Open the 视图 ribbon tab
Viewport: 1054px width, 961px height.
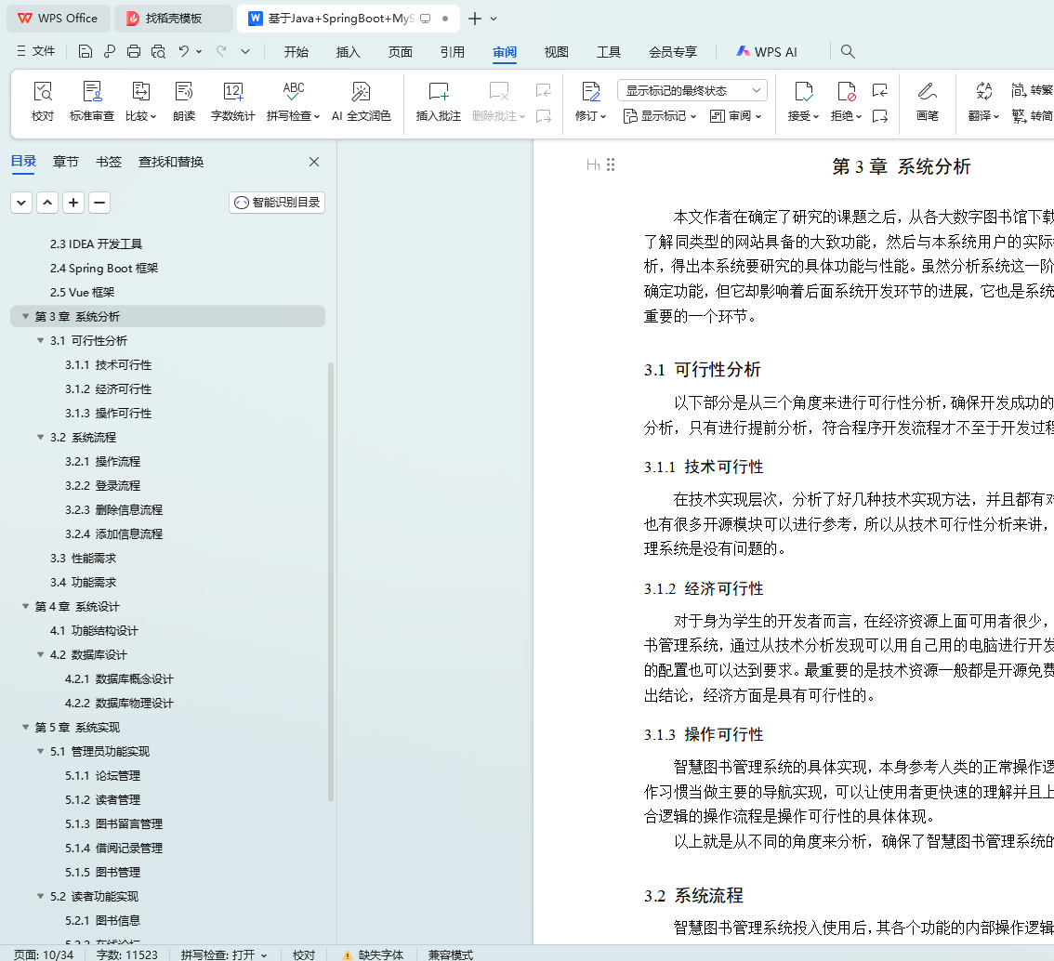[x=557, y=52]
